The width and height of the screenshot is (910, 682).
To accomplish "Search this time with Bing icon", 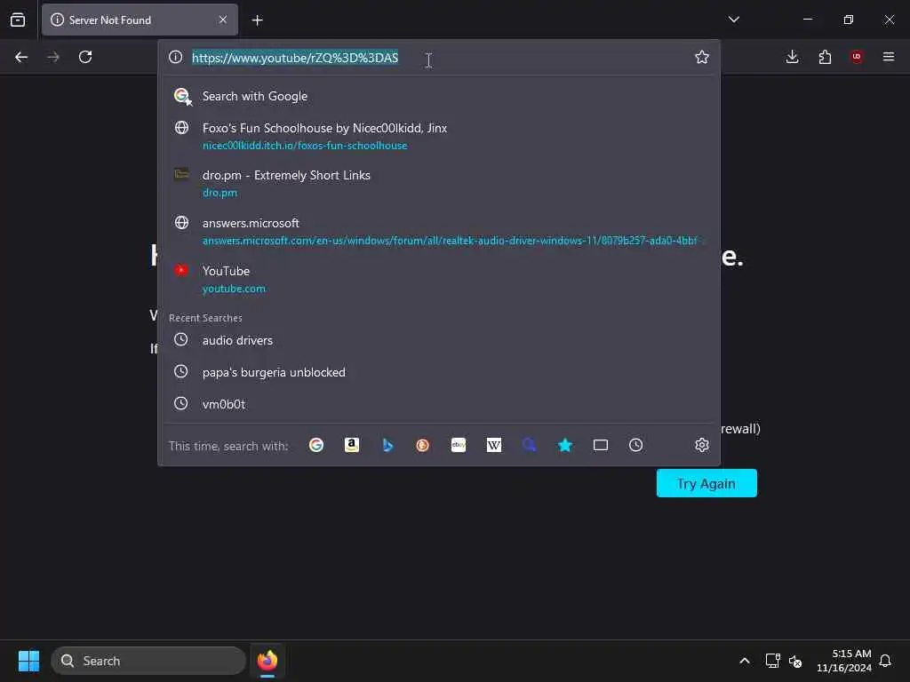I will click(387, 446).
